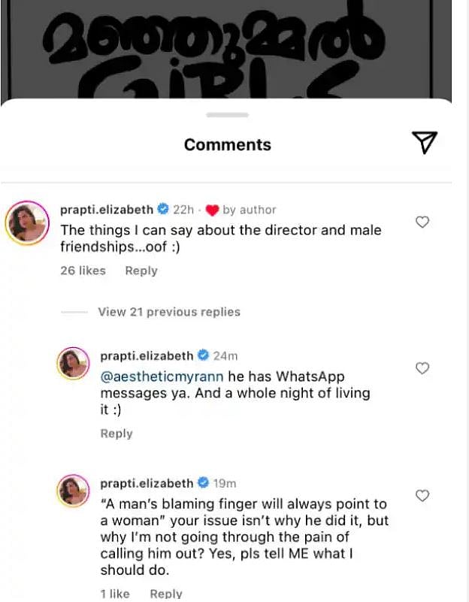This screenshot has height=602, width=469.
Task: Reply to the blaming finger comment
Action: tap(166, 594)
